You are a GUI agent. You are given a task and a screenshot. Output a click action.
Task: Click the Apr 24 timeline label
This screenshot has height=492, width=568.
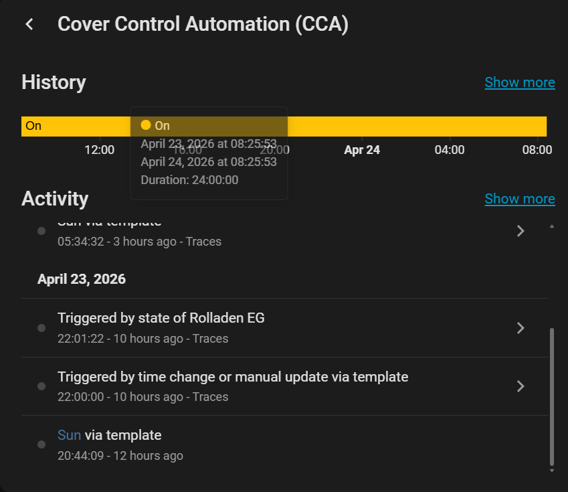pos(362,150)
